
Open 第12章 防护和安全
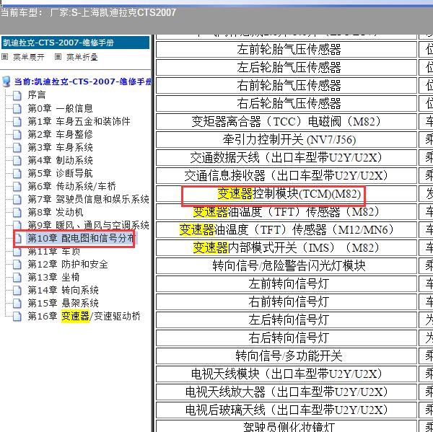coord(68,264)
